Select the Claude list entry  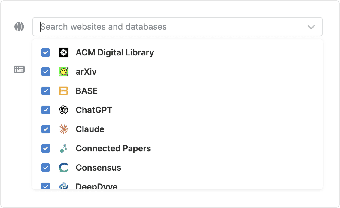tap(90, 129)
